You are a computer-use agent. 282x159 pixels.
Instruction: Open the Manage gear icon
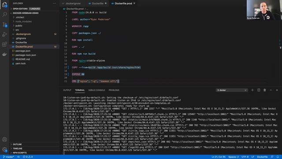(4, 149)
